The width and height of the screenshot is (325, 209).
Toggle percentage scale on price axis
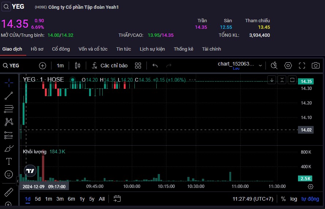point(283,199)
